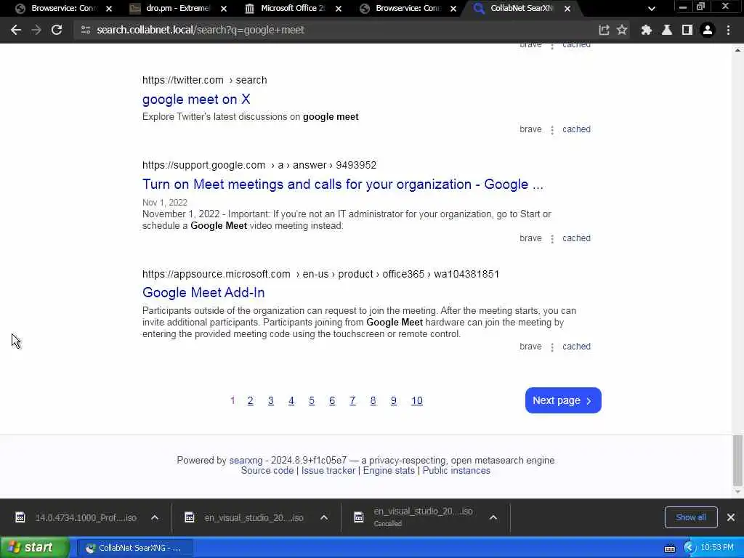This screenshot has height=558, width=744.
Task: Expand options for cancelled en_visual_studio iso
Action: pos(493,517)
